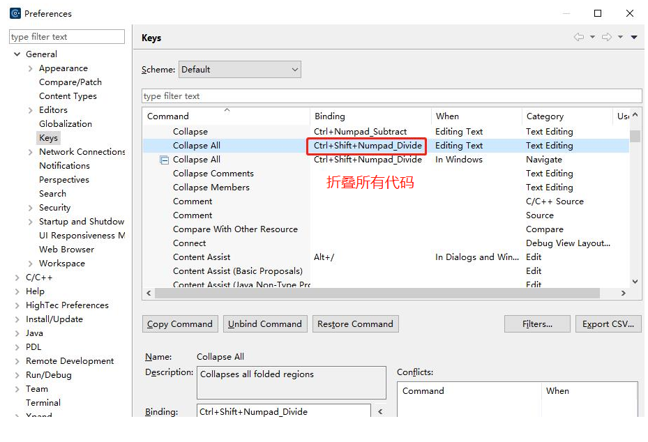Click the table's horizontal scroll right arrow
This screenshot has height=442, width=648.
coord(623,294)
